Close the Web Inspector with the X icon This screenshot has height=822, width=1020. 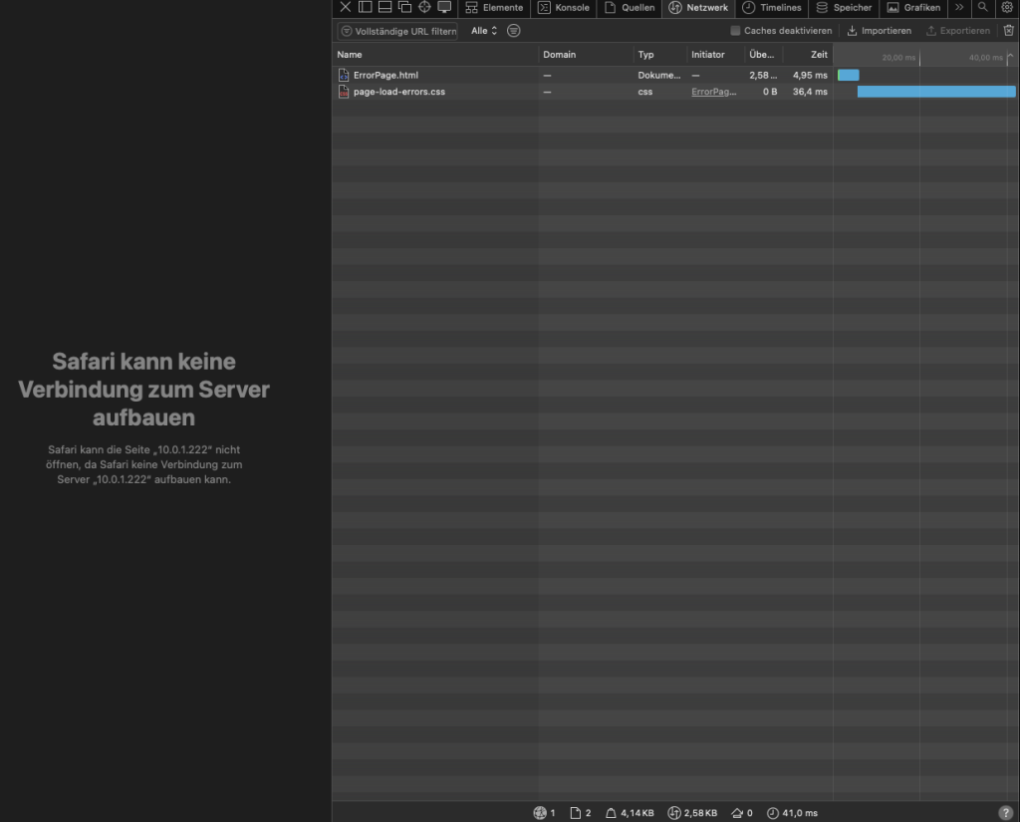(x=346, y=7)
